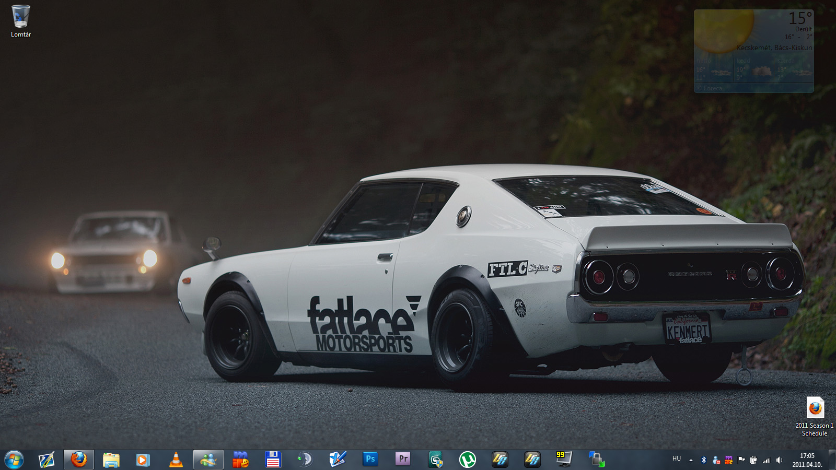Screen dimensions: 836x470
Task: Click the power plug battery tray icon
Action: [x=753, y=460]
